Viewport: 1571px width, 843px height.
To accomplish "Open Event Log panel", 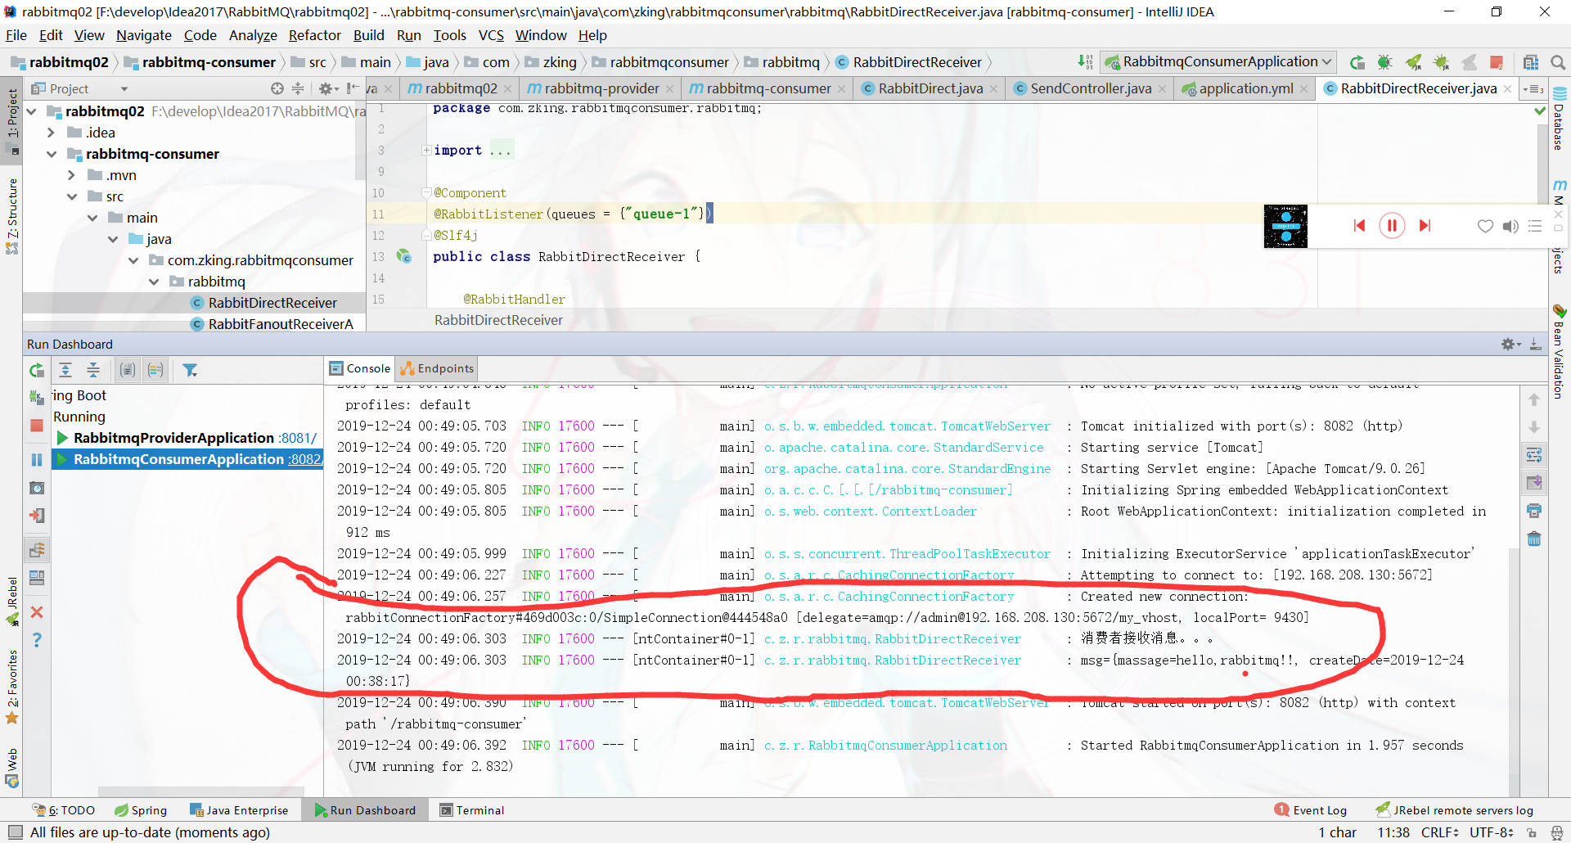I will [1311, 810].
